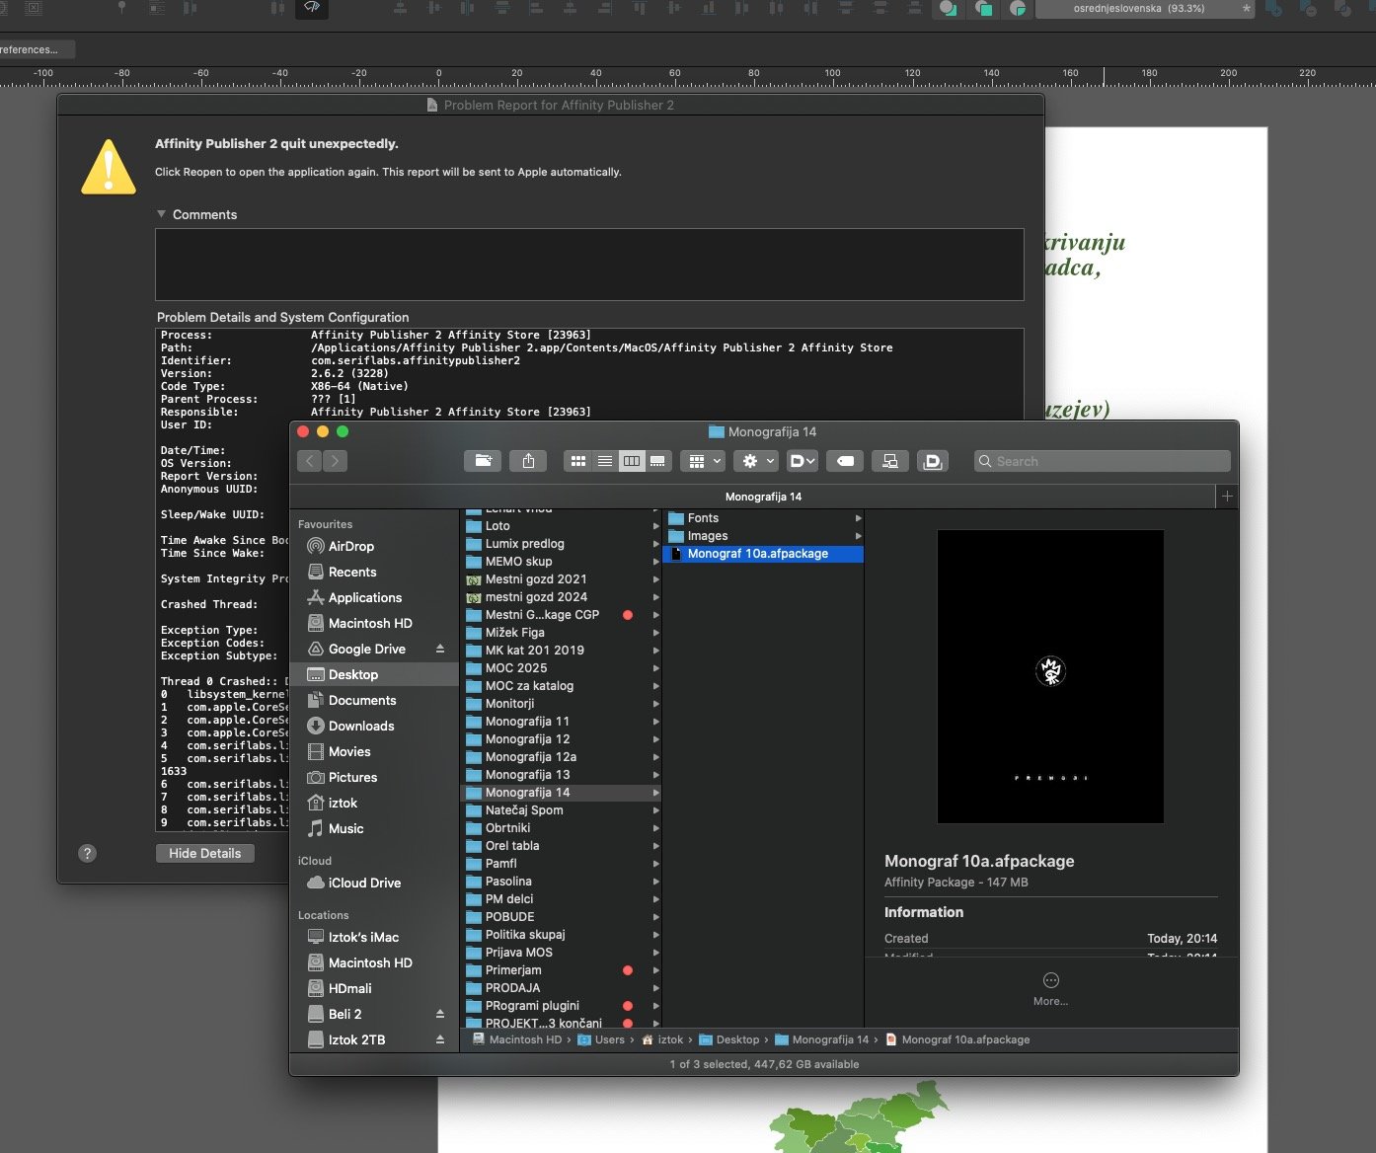The image size is (1376, 1153).
Task: Add a new Finder tab with plus
Action: click(1227, 497)
